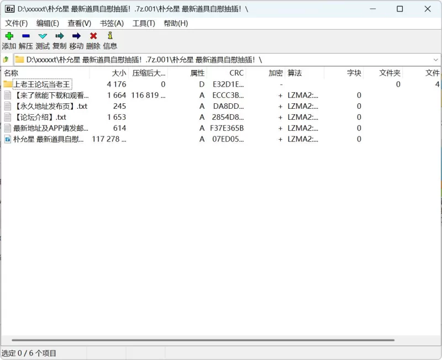Open the 工具(T) menu
442x360 pixels.
coord(144,23)
